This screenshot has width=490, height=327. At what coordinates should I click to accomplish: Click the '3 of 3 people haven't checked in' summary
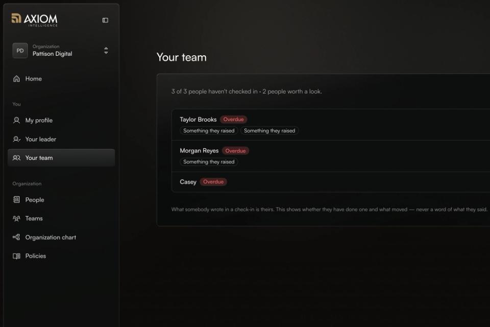pos(246,91)
